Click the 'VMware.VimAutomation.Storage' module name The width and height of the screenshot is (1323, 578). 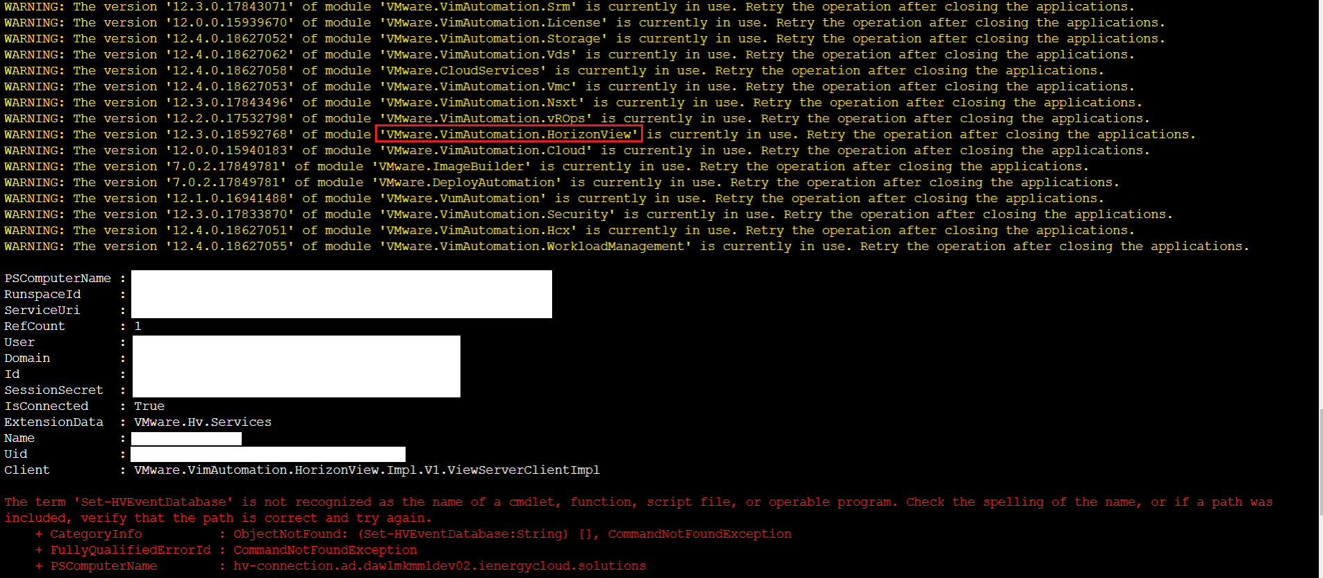click(494, 39)
